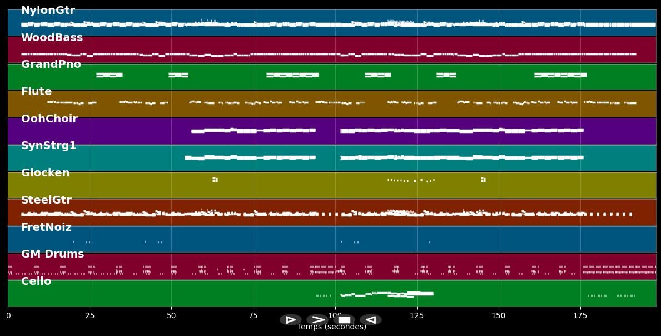Select the SteelGtr track label

(x=46, y=200)
